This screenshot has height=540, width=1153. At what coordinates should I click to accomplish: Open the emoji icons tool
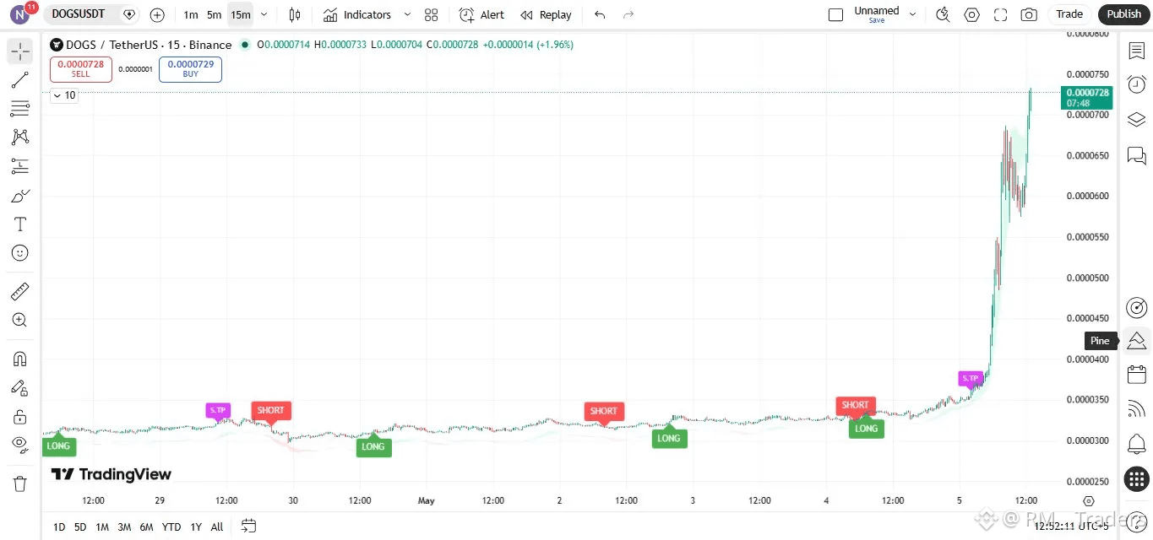pos(20,253)
